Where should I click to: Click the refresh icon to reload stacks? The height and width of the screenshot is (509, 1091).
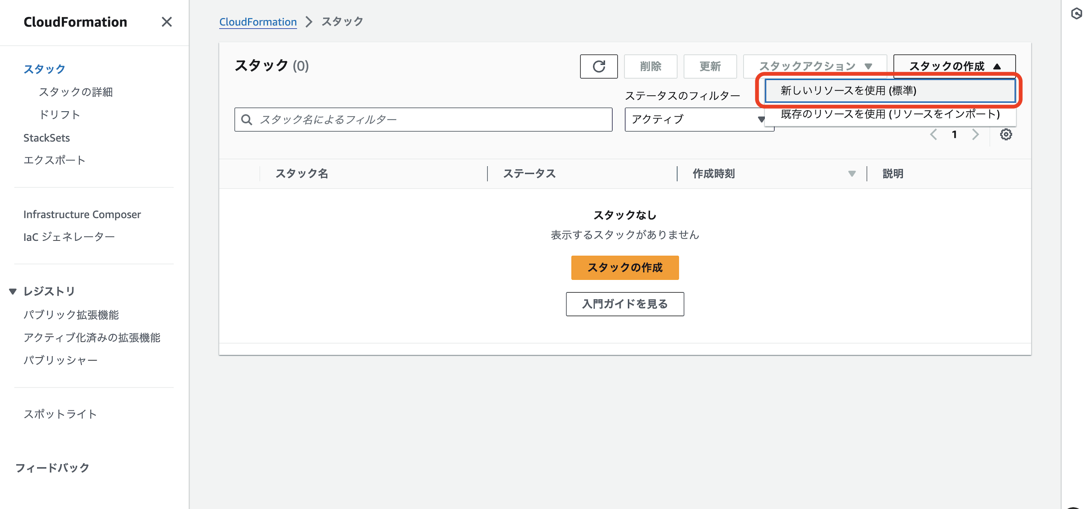[599, 67]
